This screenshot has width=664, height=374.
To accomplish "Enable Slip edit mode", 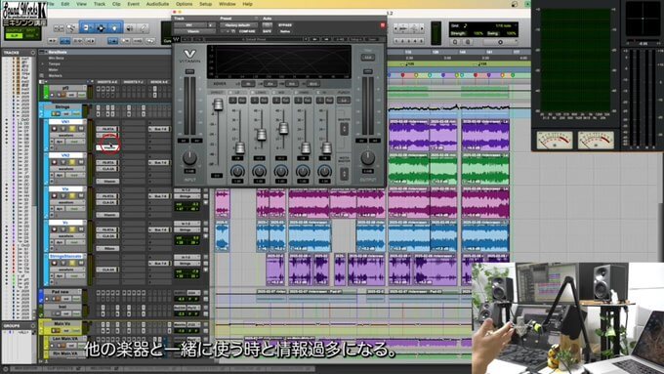I will pos(15,36).
